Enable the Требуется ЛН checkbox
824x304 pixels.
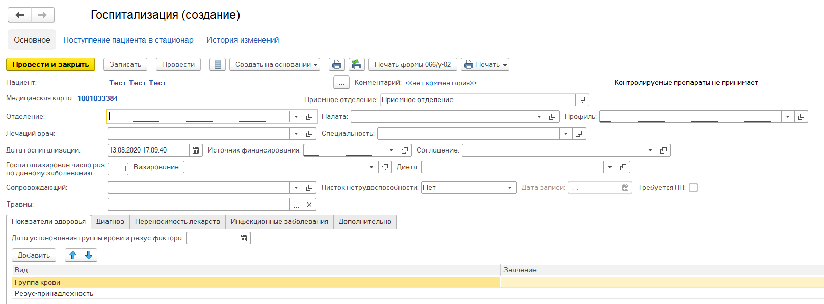(693, 188)
